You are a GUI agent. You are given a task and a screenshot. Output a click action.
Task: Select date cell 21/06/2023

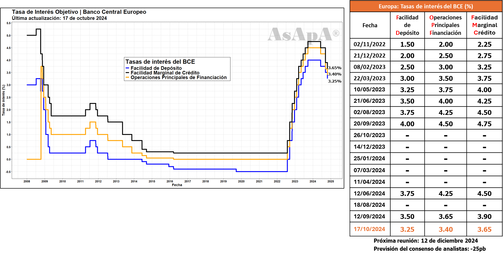[x=370, y=101]
